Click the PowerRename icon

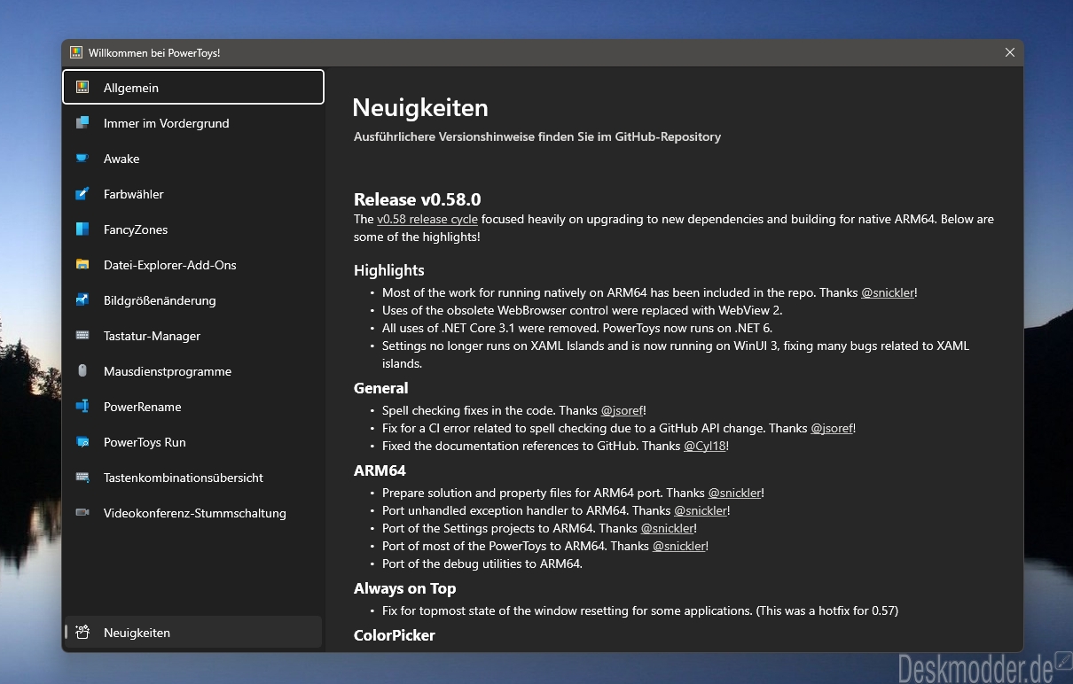82,407
